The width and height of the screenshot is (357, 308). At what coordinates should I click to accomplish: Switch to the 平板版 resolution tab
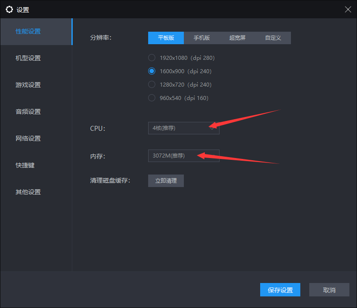coord(166,38)
